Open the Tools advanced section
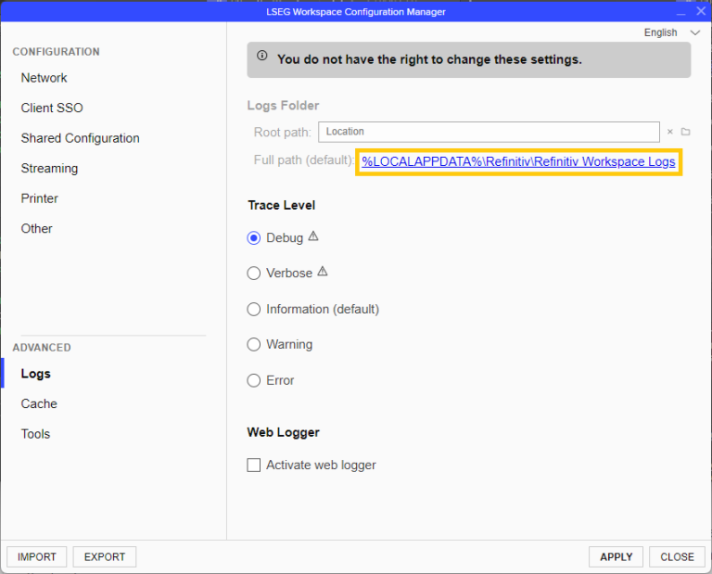The image size is (712, 574). pyautogui.click(x=36, y=434)
